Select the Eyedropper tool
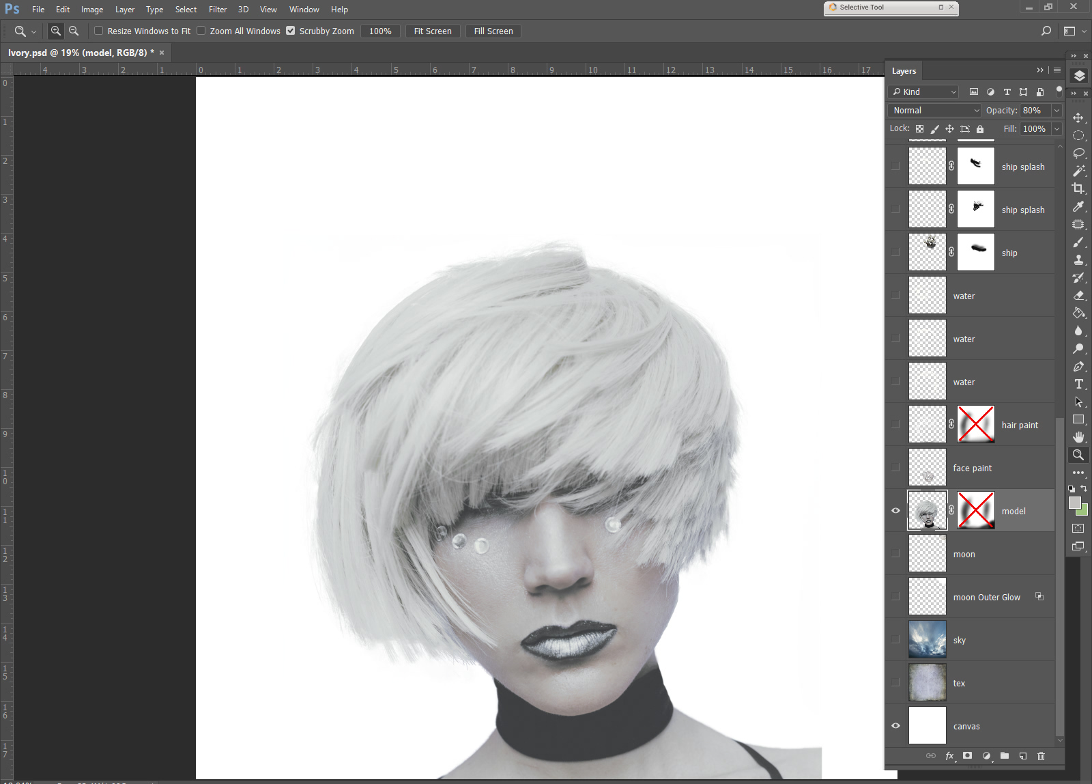The width and height of the screenshot is (1092, 784). point(1078,206)
